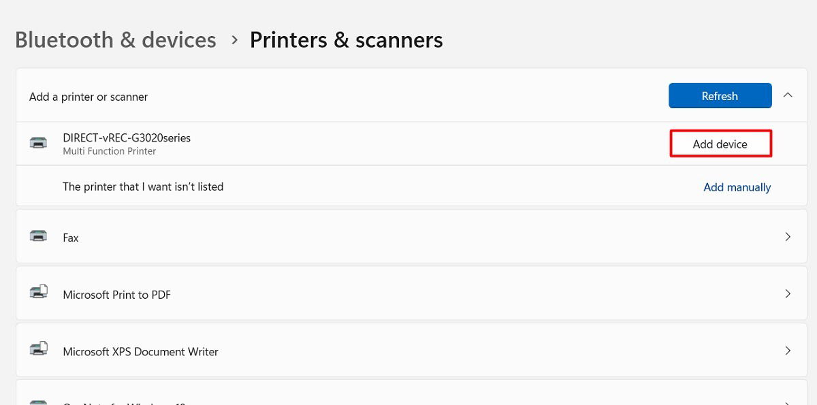Click the DIRECT-vREC-G3020series printer icon
This screenshot has height=405, width=817.
[x=39, y=143]
